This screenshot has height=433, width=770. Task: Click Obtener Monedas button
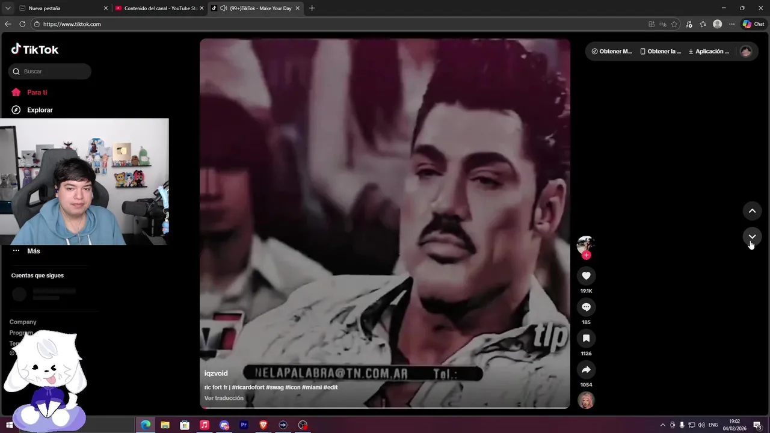(x=612, y=51)
